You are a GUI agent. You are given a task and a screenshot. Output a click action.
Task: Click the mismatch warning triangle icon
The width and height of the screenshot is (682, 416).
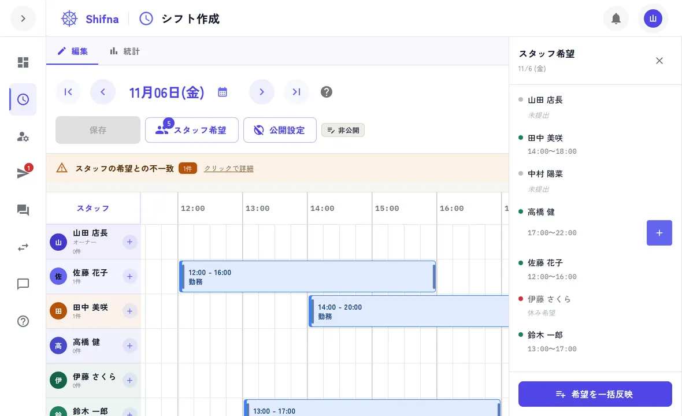pyautogui.click(x=62, y=168)
